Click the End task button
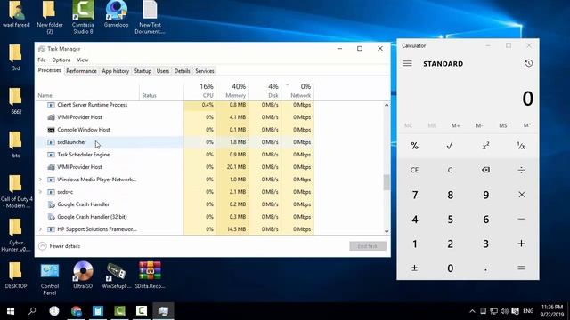 pos(368,246)
